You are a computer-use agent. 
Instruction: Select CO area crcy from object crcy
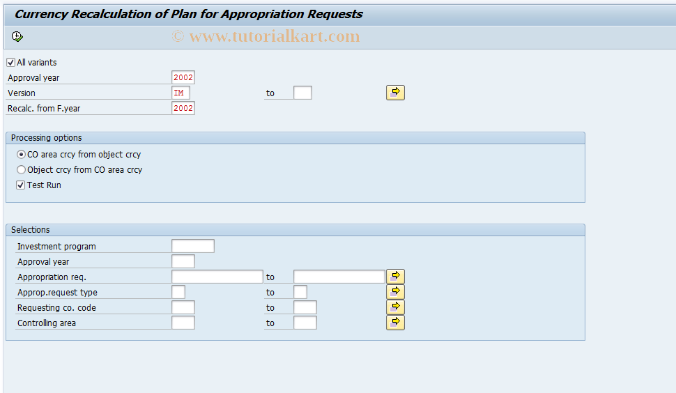[x=21, y=154]
